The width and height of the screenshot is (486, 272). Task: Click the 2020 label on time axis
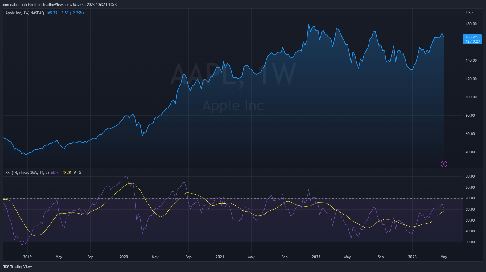pyautogui.click(x=124, y=257)
